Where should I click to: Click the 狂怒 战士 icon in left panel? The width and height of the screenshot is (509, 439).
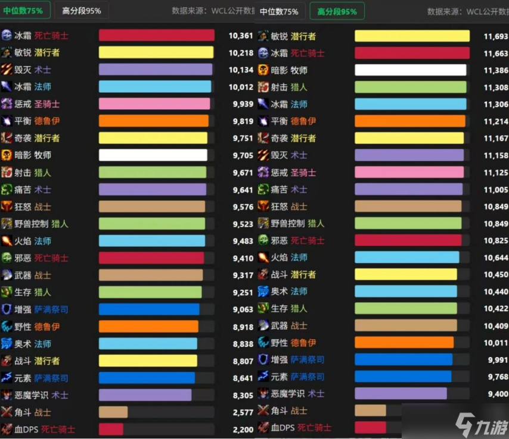click(x=7, y=206)
